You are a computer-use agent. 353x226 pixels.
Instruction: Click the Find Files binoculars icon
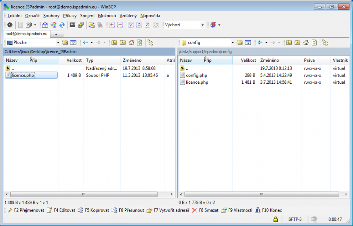coord(100,25)
